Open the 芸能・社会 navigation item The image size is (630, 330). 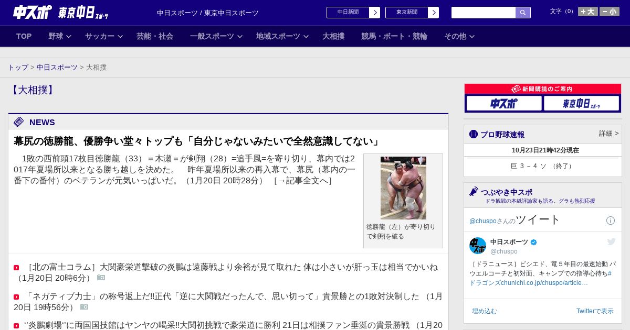coord(155,36)
